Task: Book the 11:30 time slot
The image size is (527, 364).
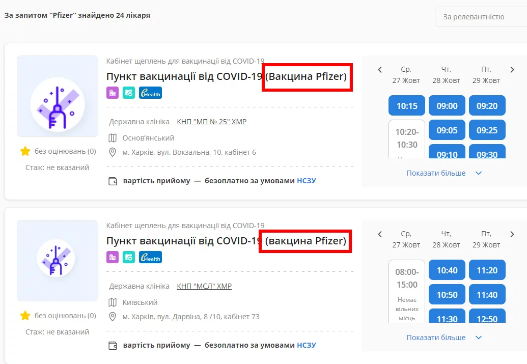Action: coord(447,316)
